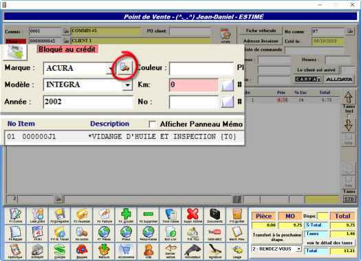Click the PO client input field
The width and height of the screenshot is (361, 261).
point(190,32)
